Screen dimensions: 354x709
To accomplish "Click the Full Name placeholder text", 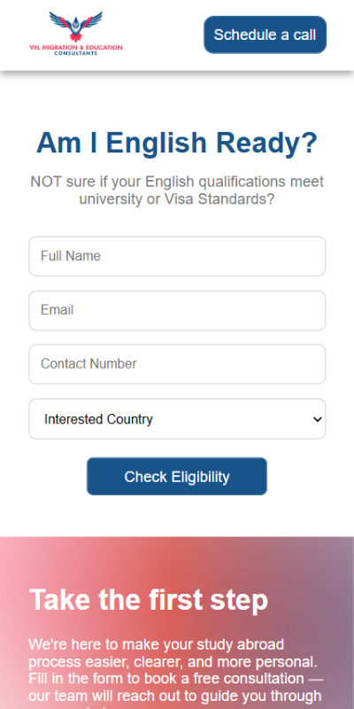I will [71, 256].
